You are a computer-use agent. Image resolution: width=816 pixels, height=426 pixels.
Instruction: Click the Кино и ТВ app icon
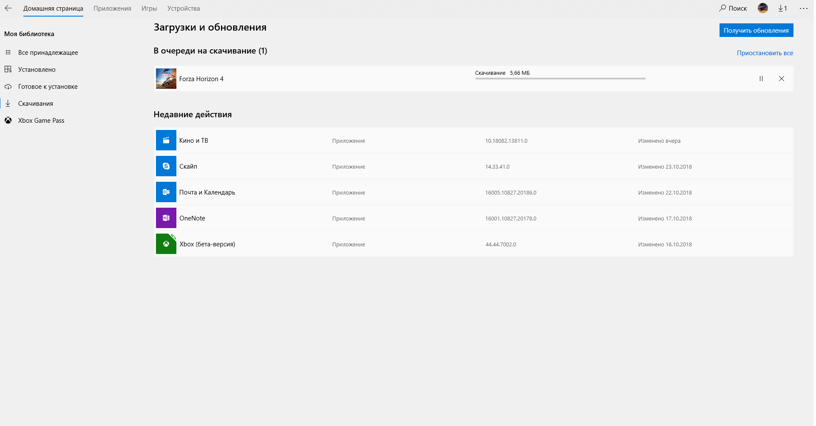coord(166,140)
